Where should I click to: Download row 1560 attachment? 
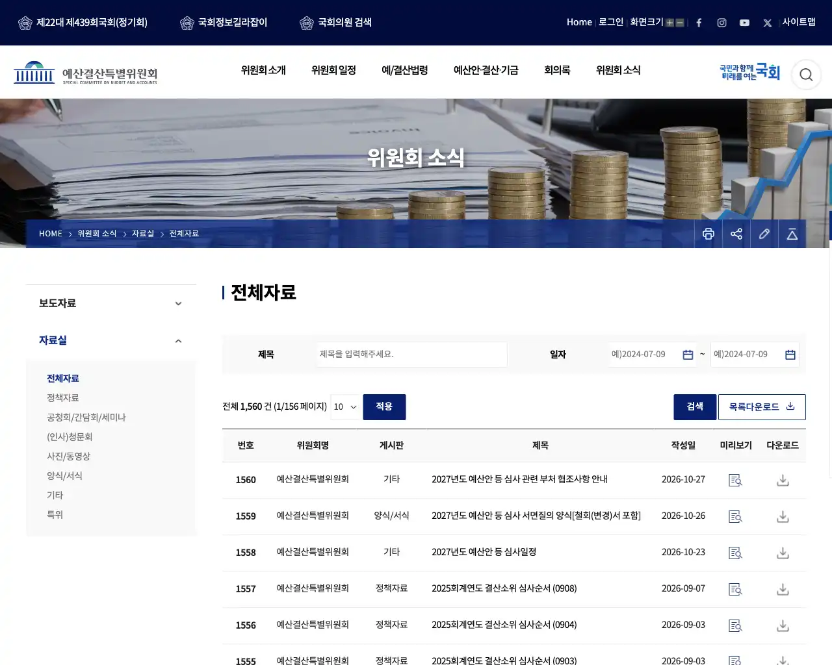[783, 481]
